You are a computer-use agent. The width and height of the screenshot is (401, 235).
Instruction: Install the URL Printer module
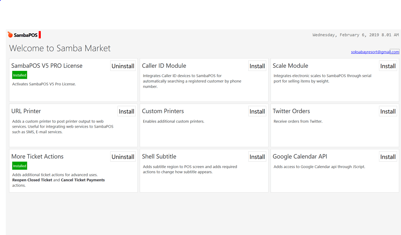pyautogui.click(x=126, y=111)
